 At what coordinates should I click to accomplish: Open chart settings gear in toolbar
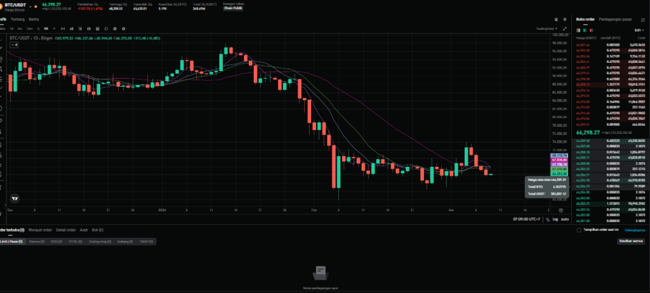[x=114, y=29]
